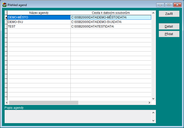The image size is (184, 128).
Task: Click the Název agendy column header
Action: coord(39,13)
